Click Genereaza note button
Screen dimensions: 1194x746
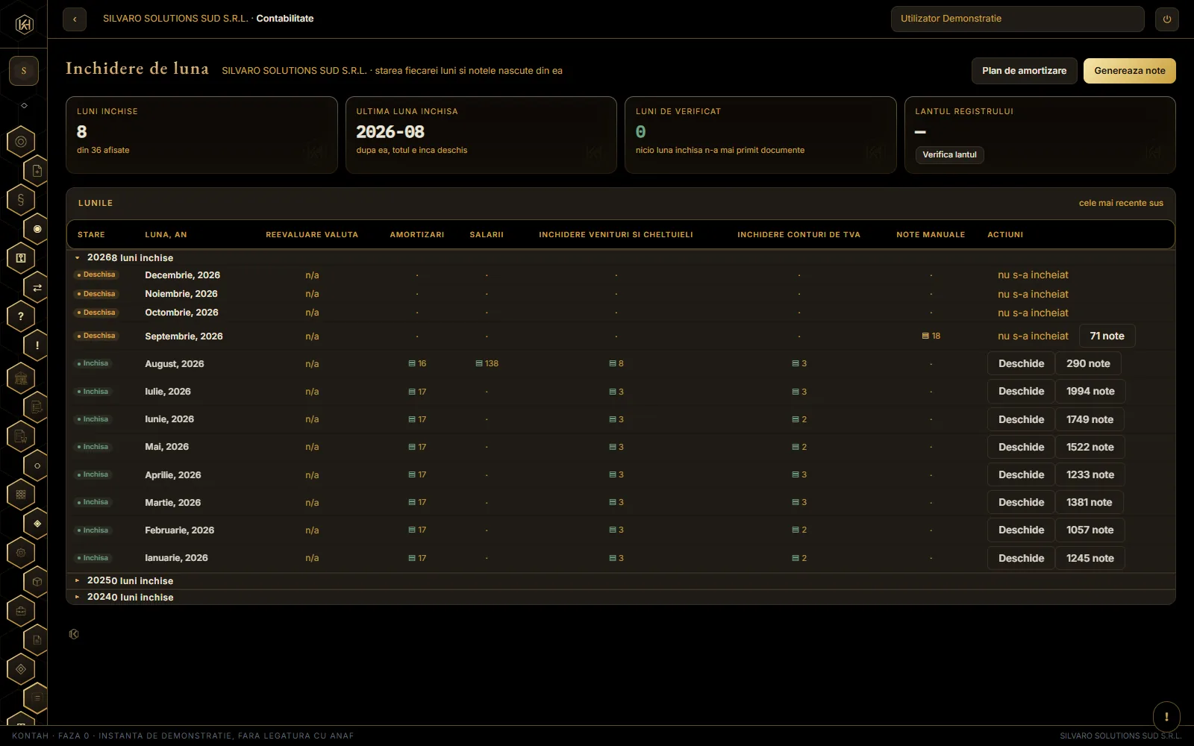[x=1129, y=71]
